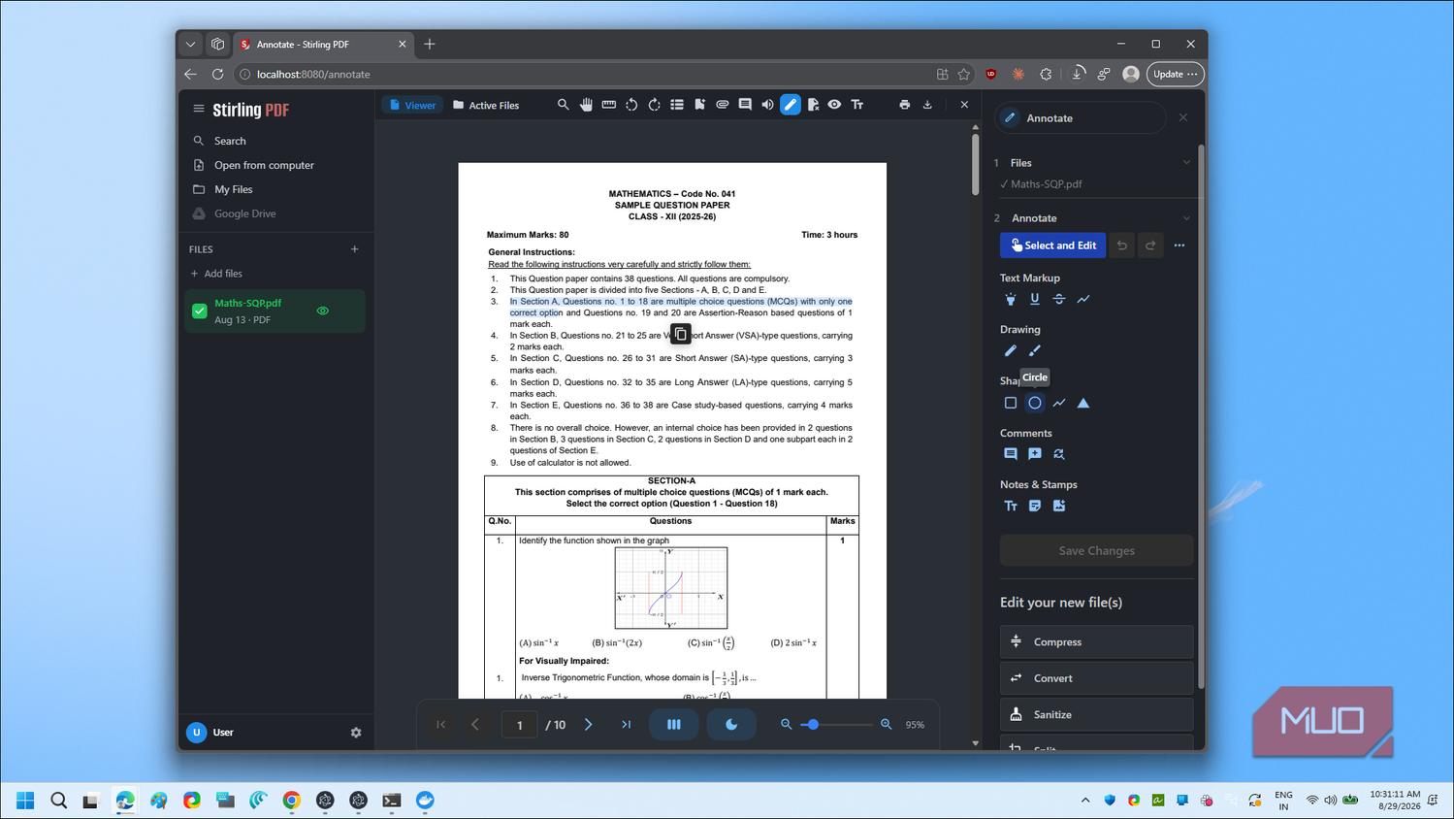Open Docker icon in Windows taskbar

(x=425, y=800)
